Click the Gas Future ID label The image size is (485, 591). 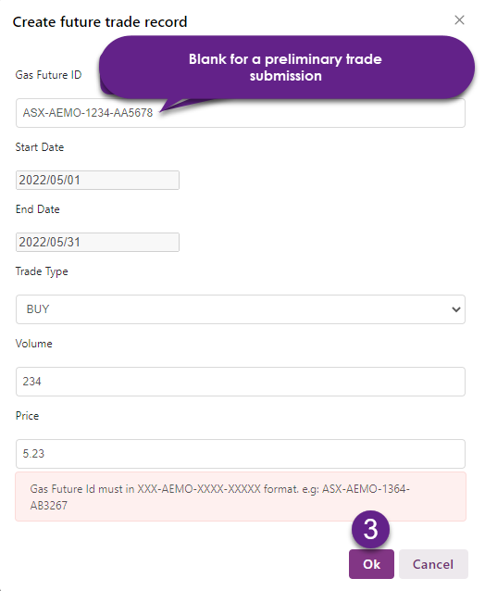click(48, 75)
